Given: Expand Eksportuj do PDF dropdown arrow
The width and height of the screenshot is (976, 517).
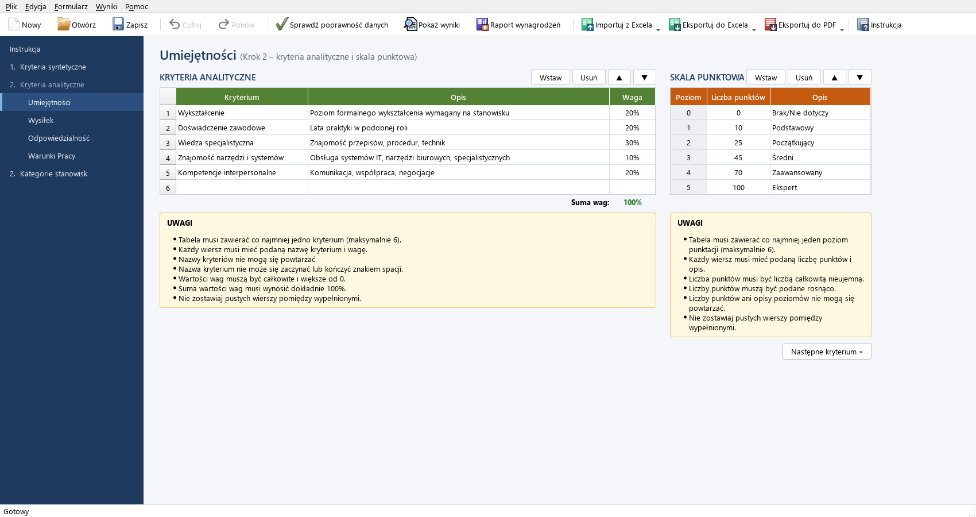Looking at the screenshot, I should click(842, 29).
